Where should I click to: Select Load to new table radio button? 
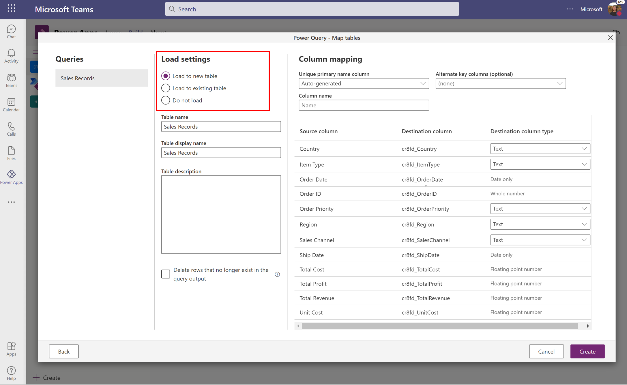tap(165, 76)
